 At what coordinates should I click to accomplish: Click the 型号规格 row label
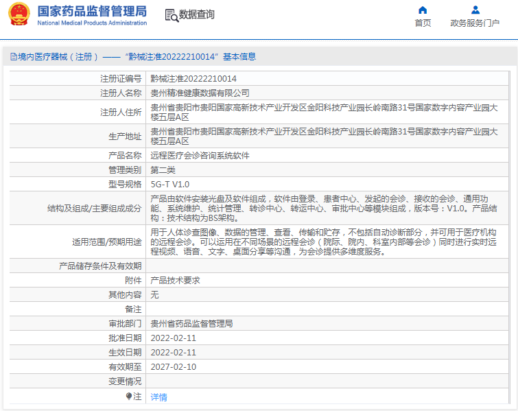pos(125,185)
